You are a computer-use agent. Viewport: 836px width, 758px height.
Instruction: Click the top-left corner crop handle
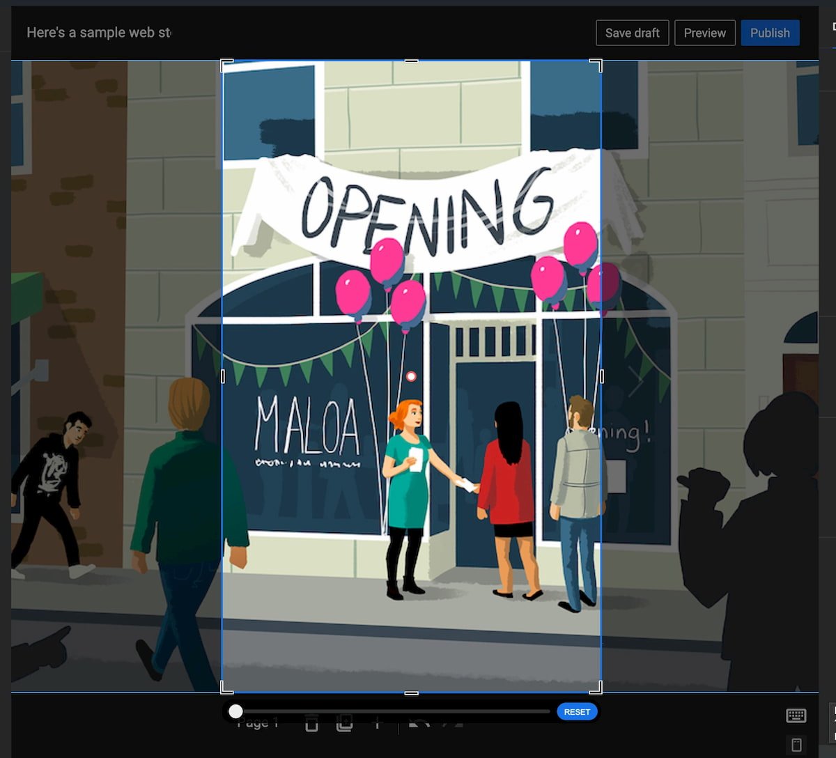coord(226,65)
